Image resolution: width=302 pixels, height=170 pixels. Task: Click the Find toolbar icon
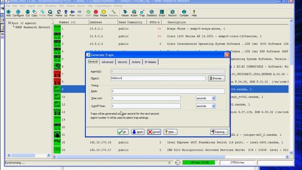point(50,13)
